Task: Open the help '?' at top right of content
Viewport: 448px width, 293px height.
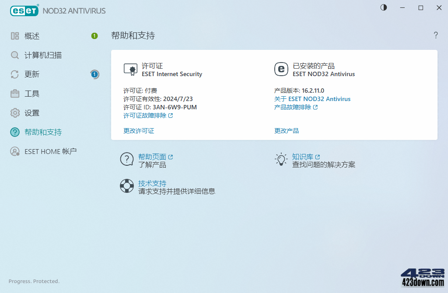Action: click(436, 35)
